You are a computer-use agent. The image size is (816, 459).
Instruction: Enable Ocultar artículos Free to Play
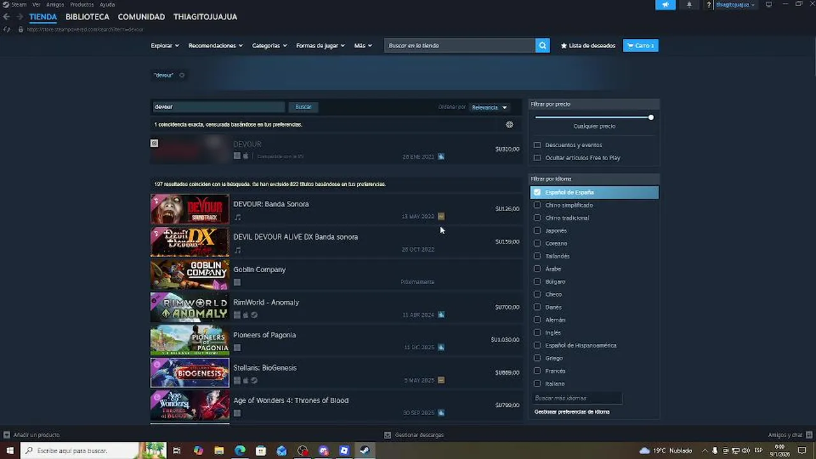pyautogui.click(x=537, y=157)
